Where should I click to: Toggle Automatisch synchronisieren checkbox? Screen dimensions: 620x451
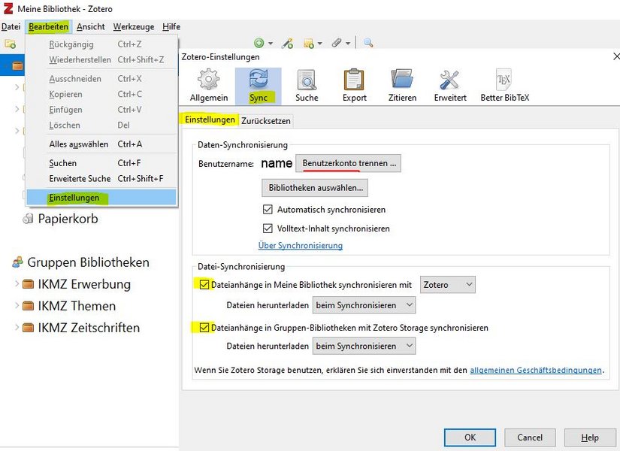pyautogui.click(x=268, y=209)
